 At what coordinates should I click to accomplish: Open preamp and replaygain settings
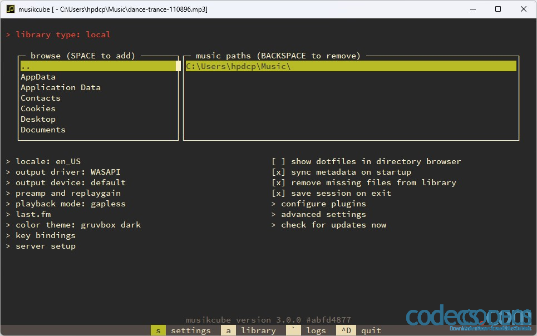click(x=63, y=193)
